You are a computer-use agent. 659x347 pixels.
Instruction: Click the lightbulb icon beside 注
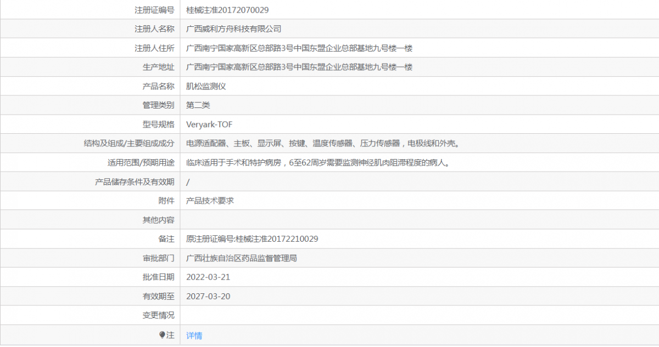coord(162,334)
